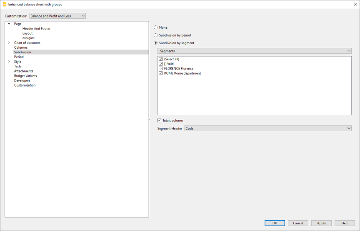Image resolution: width=360 pixels, height=231 pixels.
Task: Uncheck the FLORENCE Florence segment
Action: tap(161, 69)
